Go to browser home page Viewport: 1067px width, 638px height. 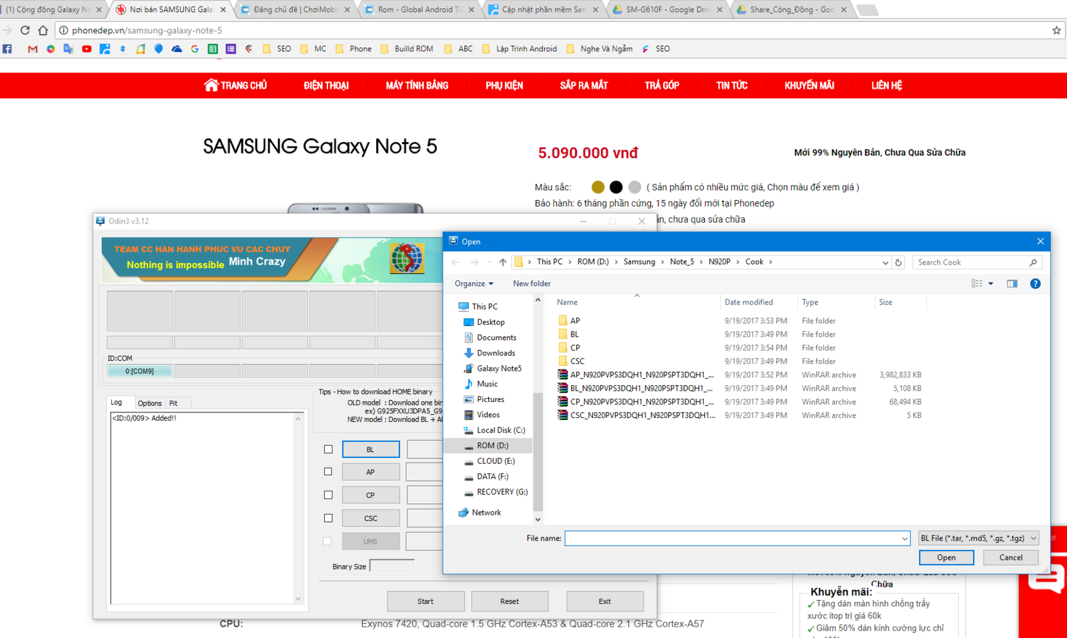[x=43, y=30]
